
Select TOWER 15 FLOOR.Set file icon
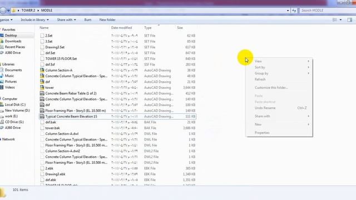(42, 58)
